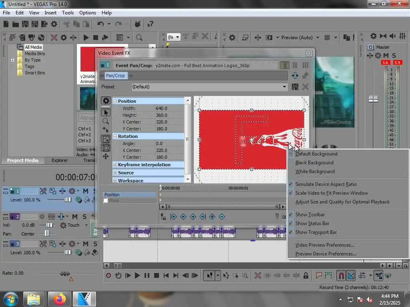This screenshot has width=410, height=307.
Task: Open Touch automation mode dropdown
Action: click(x=86, y=225)
